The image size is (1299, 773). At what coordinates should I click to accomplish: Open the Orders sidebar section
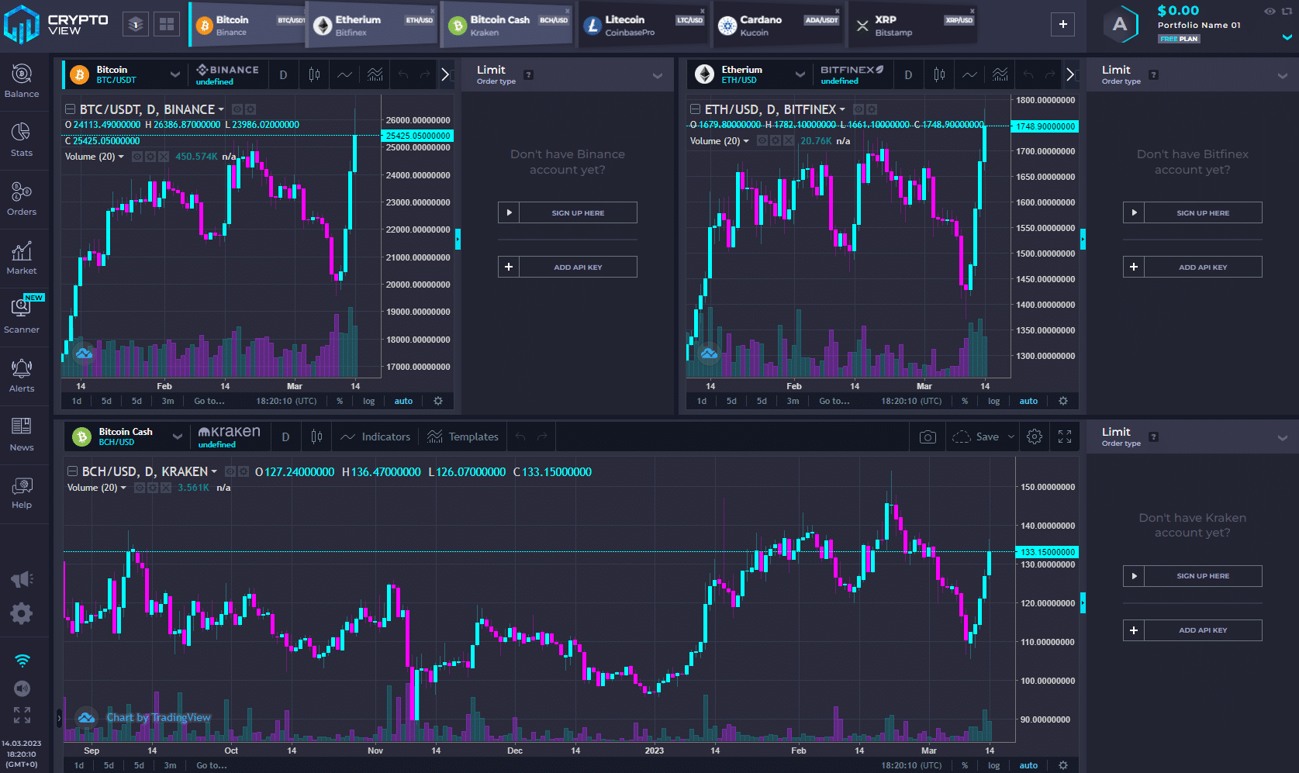[22, 198]
